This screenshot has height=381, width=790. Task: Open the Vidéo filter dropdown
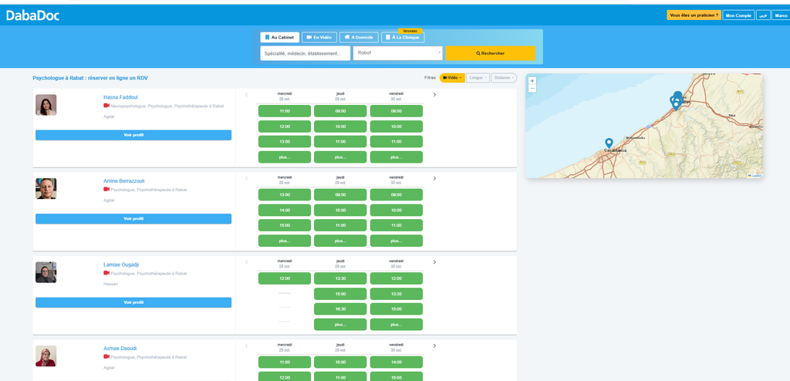pyautogui.click(x=452, y=78)
